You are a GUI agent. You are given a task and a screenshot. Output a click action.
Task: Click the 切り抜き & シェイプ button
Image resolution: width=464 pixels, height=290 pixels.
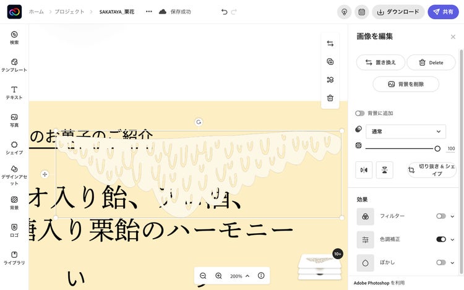(431, 170)
